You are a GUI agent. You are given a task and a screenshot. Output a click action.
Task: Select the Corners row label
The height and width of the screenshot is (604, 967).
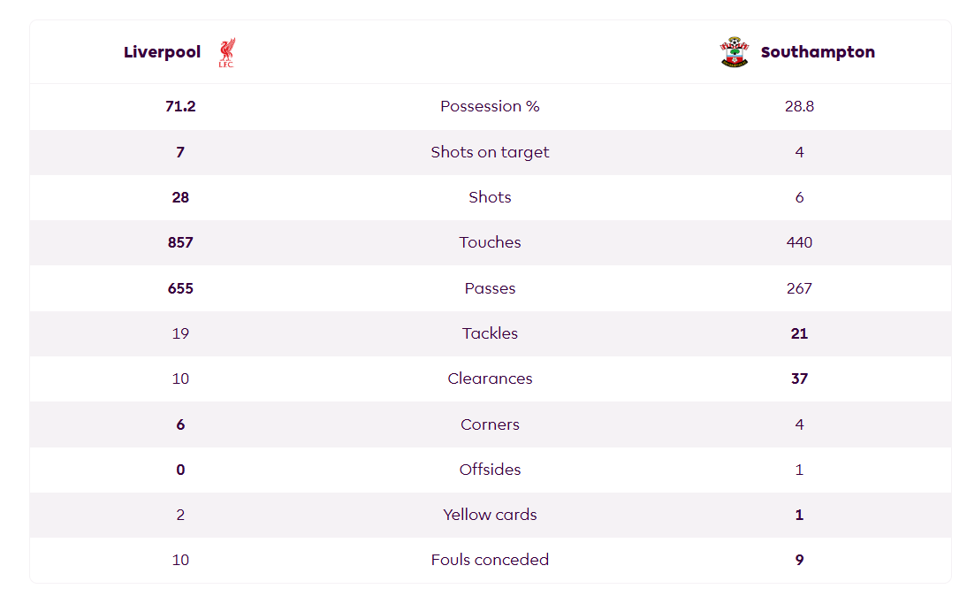click(x=490, y=424)
